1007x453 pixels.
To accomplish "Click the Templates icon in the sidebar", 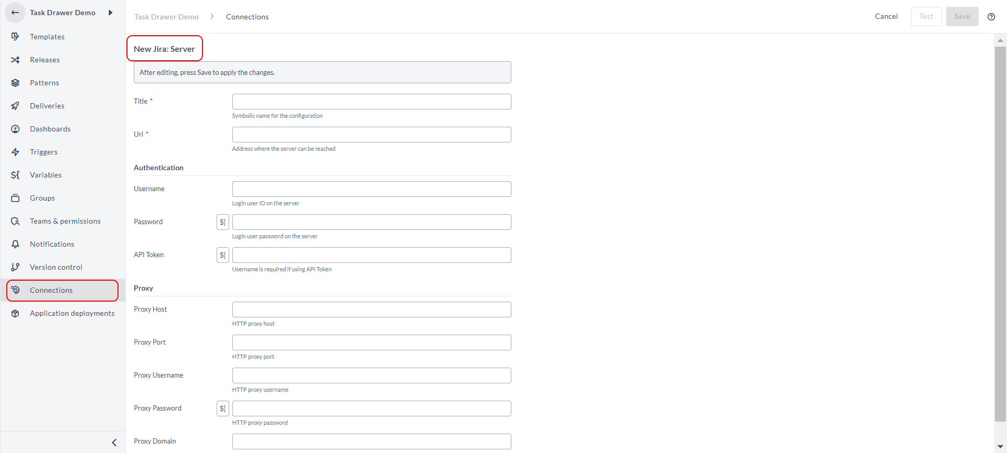I will (15, 37).
